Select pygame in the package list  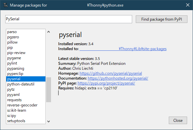point(26,58)
